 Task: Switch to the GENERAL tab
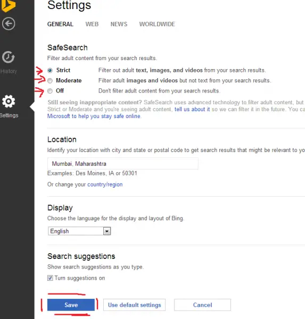click(x=60, y=24)
